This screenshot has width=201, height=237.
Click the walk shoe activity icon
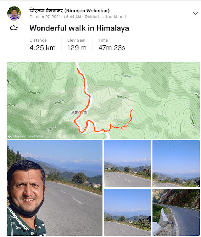pos(14,28)
